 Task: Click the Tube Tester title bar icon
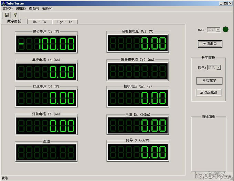pos(3,3)
